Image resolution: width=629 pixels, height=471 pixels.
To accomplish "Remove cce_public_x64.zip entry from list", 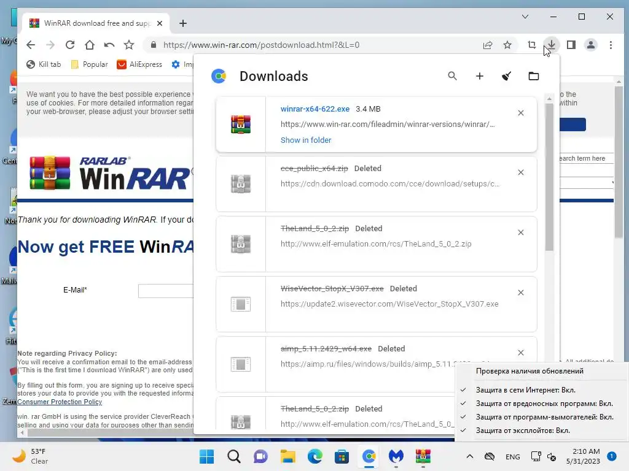I will [x=521, y=172].
